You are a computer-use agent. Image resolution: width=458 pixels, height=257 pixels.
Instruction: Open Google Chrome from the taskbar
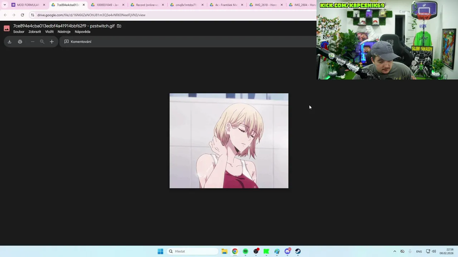click(x=235, y=251)
